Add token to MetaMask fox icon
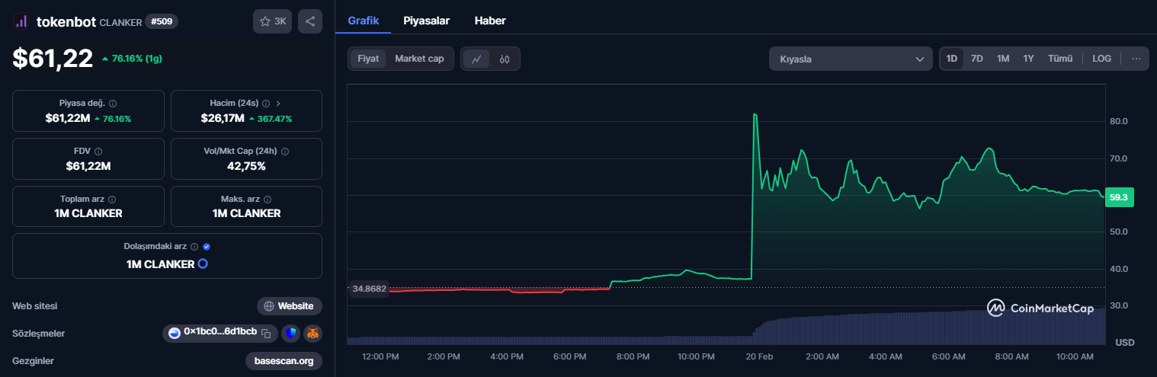 [313, 333]
